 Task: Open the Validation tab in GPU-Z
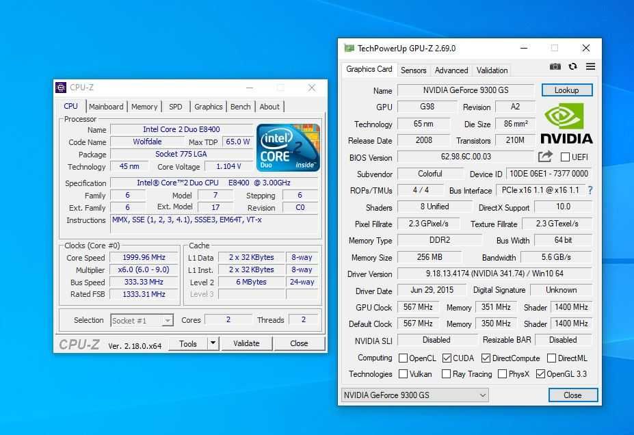492,70
